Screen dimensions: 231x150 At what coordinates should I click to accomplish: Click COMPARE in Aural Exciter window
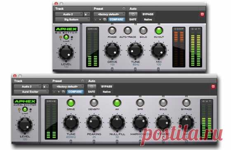[75, 92]
